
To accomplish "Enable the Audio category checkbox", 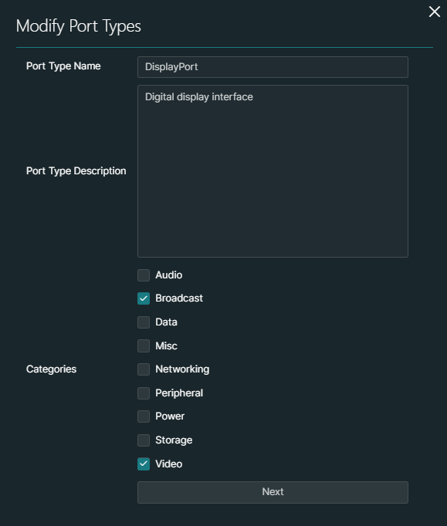I will [144, 275].
